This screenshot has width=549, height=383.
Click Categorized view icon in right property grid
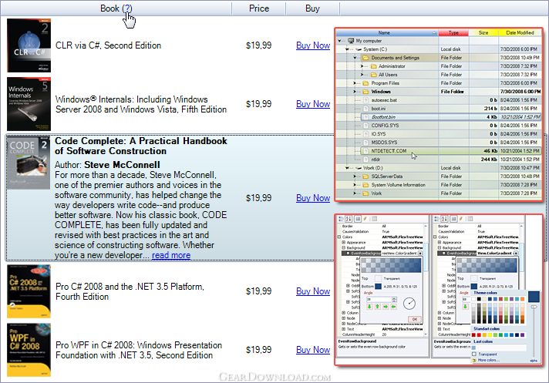pos(436,219)
